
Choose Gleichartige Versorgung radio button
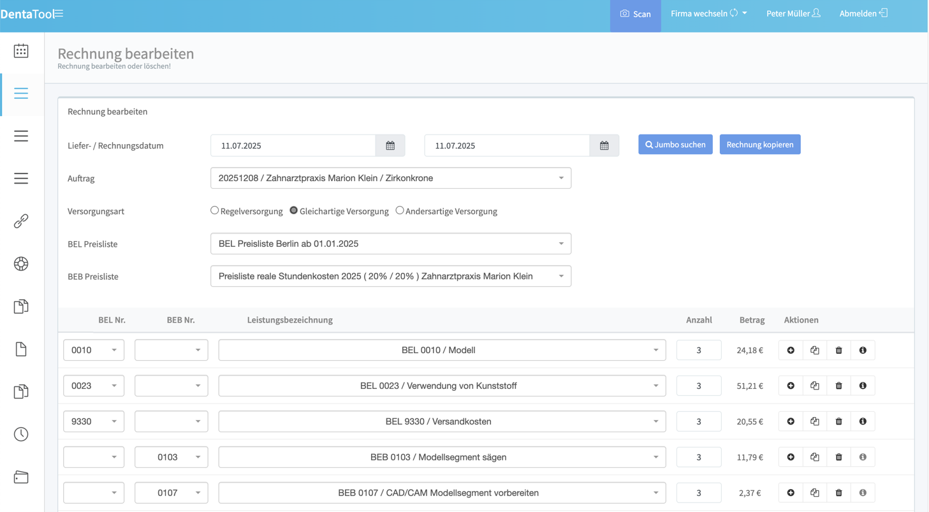tap(294, 210)
